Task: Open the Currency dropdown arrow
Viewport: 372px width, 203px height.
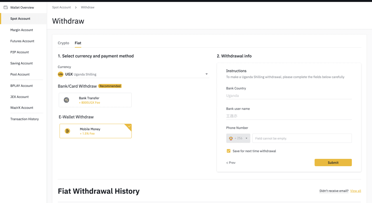Action: click(x=206, y=74)
